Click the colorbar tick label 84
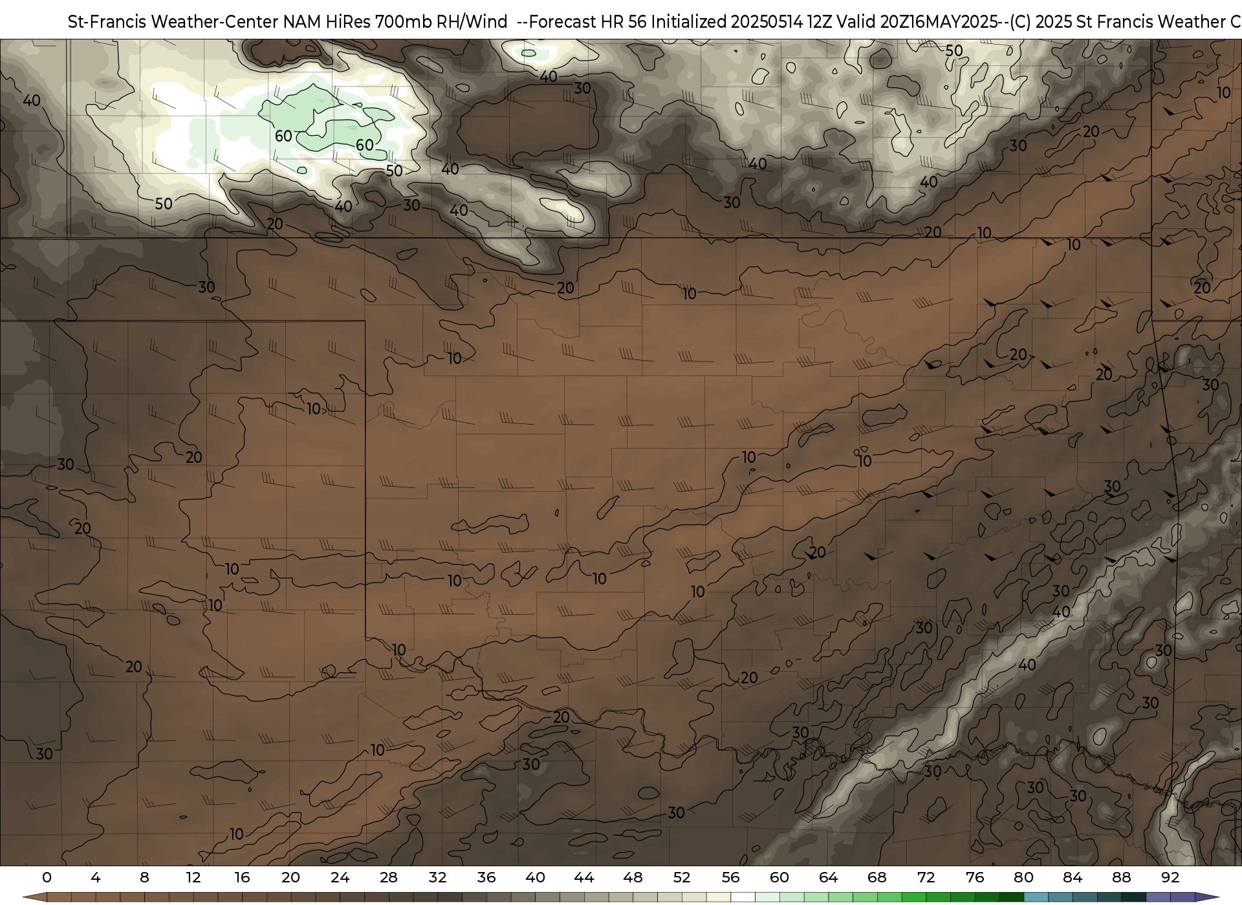Image resolution: width=1242 pixels, height=905 pixels. click(1073, 877)
